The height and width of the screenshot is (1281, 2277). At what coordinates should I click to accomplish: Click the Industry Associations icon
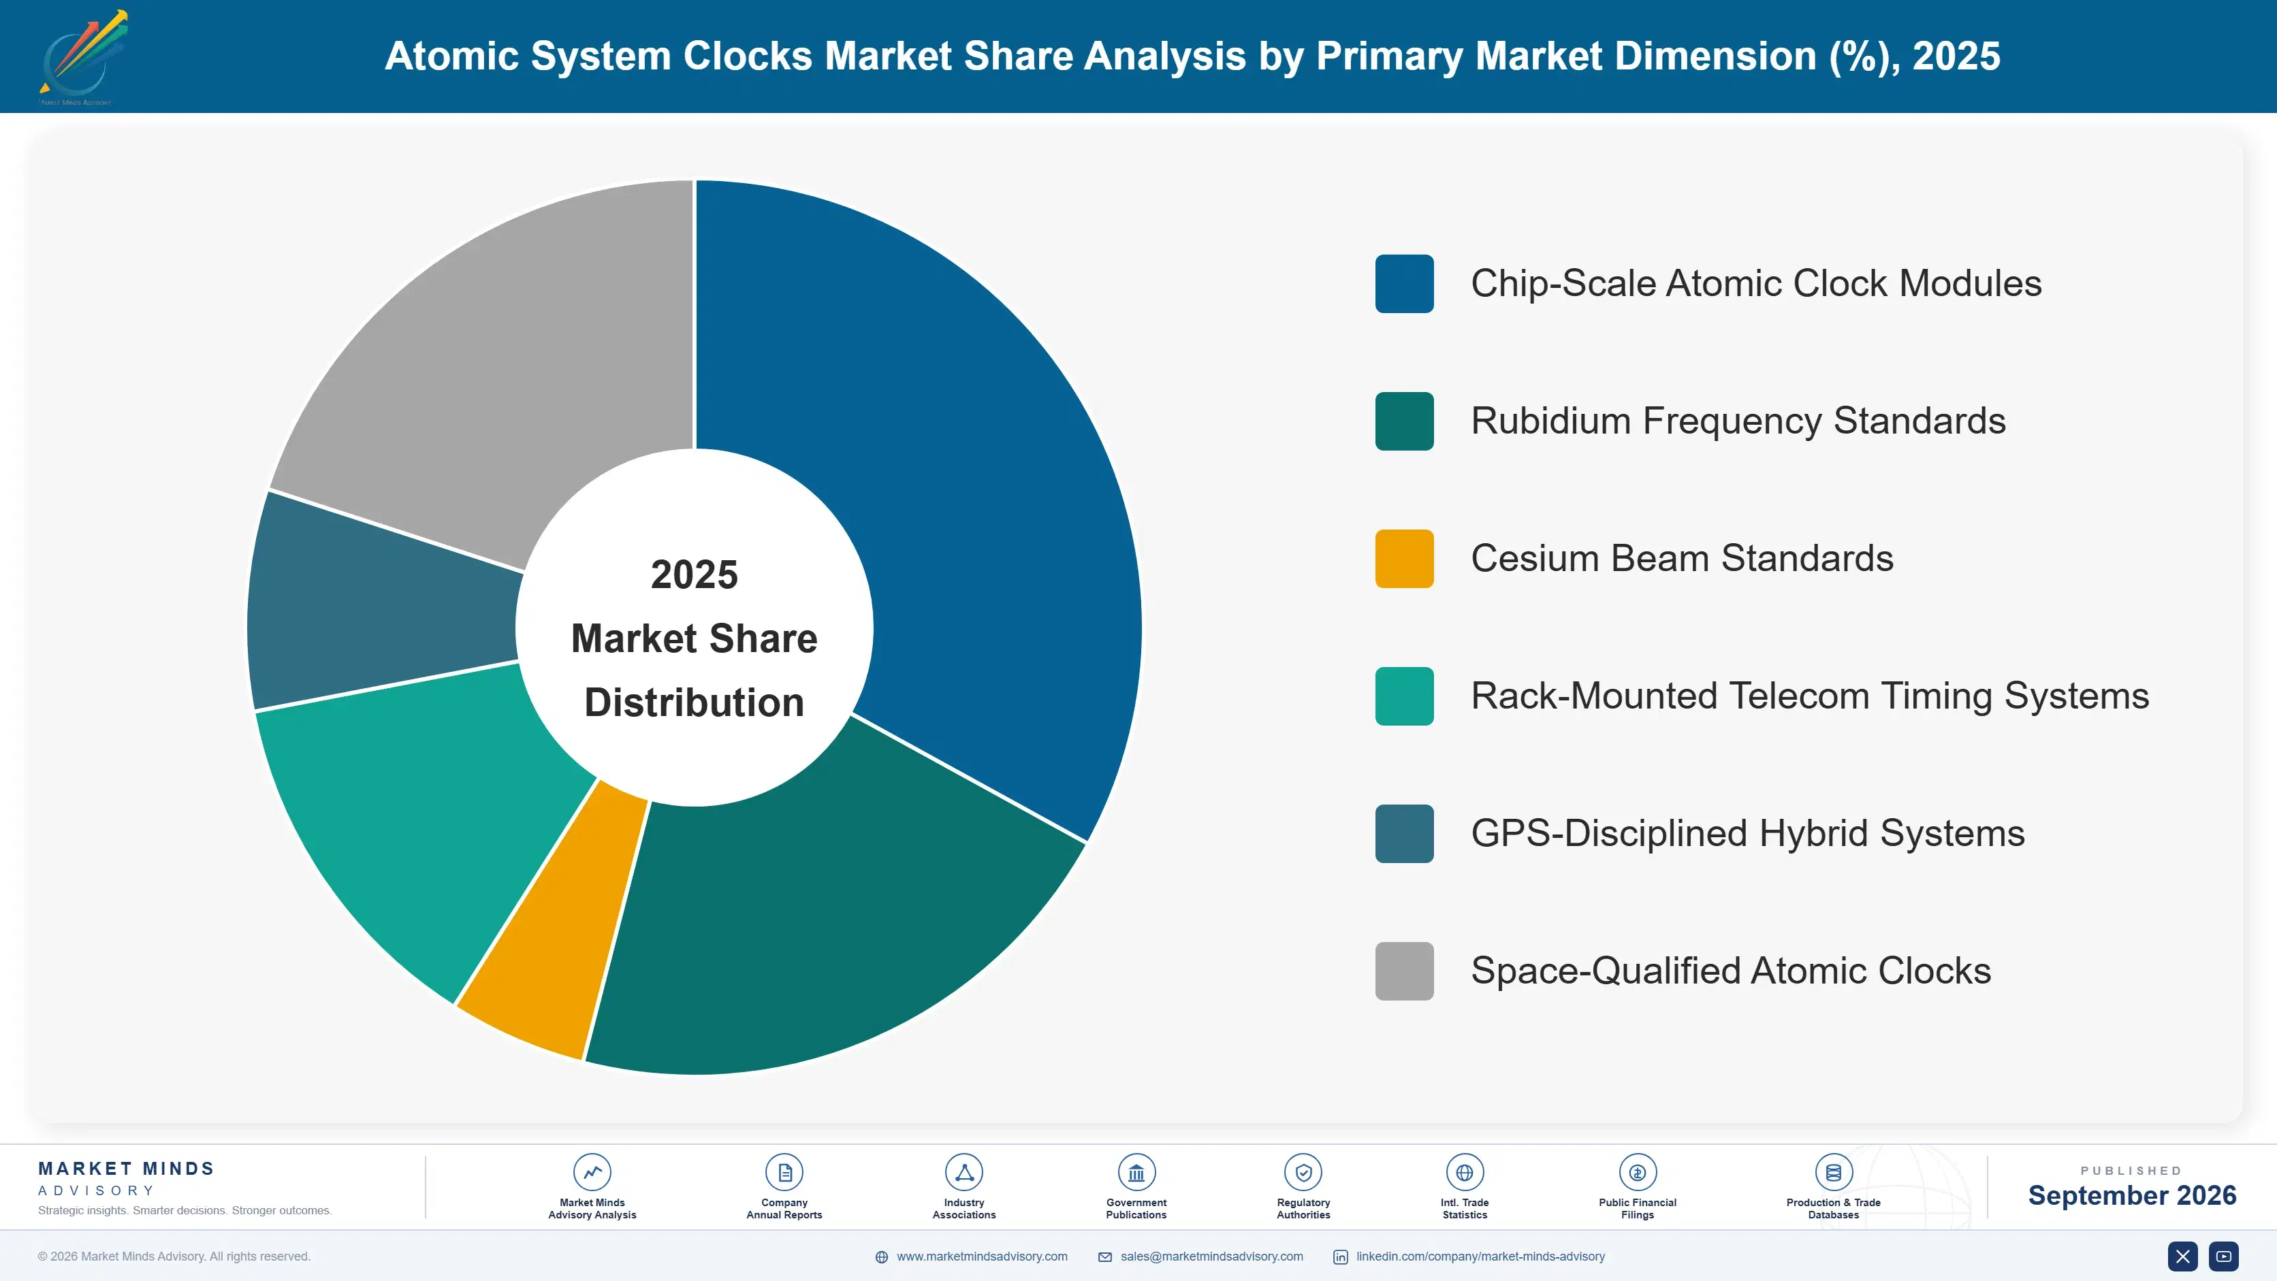coord(964,1172)
